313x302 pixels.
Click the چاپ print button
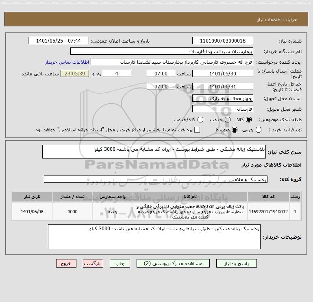click(120, 263)
